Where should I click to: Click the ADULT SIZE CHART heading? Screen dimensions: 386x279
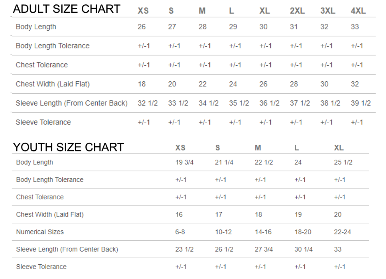tap(67, 9)
